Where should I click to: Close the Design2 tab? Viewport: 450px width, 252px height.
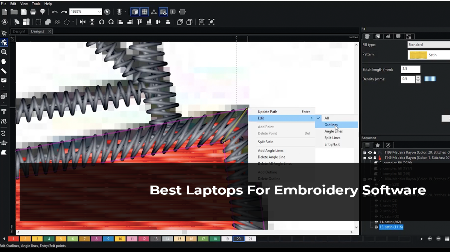[50, 31]
